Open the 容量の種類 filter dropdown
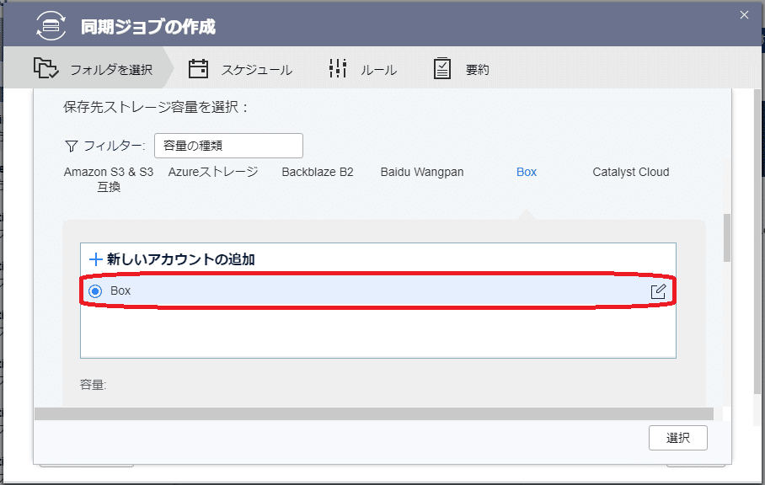 click(x=228, y=146)
